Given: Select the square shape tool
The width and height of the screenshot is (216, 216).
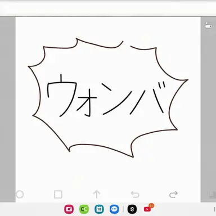Looking at the screenshot, I should pos(58,195).
